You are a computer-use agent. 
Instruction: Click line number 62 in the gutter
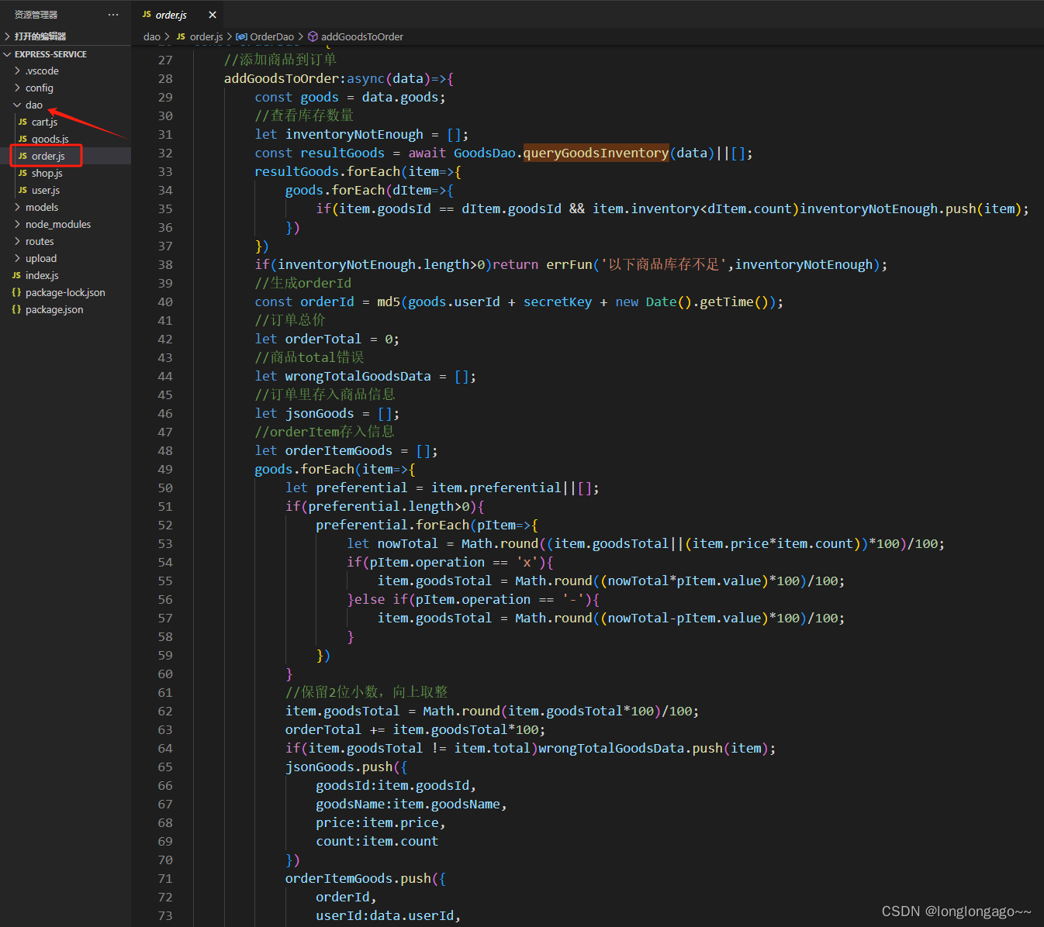click(x=165, y=711)
